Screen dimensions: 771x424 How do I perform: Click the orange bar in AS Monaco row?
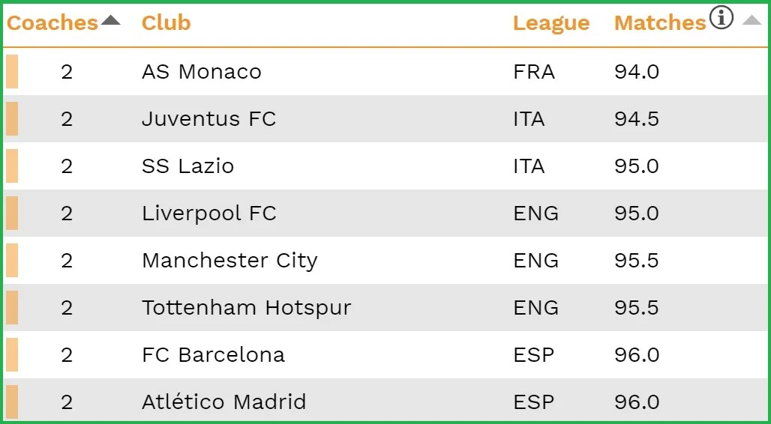(12, 72)
